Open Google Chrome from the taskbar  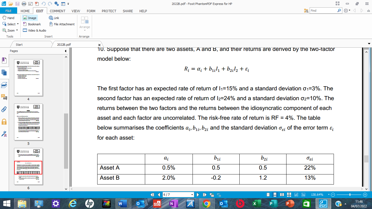click(x=206, y=203)
